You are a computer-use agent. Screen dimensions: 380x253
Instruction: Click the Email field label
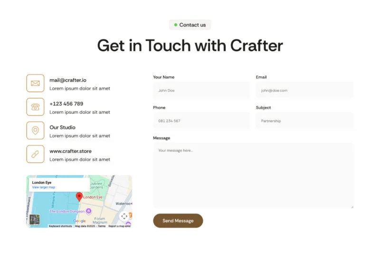(261, 77)
